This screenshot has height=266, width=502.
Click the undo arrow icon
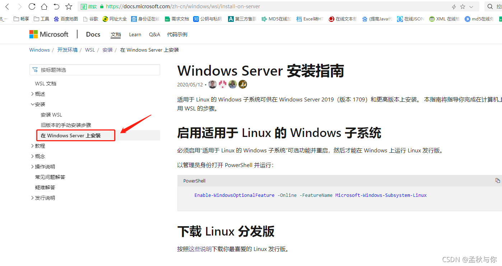point(56,6)
